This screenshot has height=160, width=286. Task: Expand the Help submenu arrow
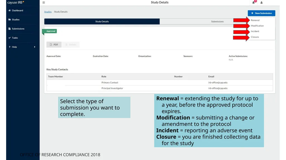pos(35,47)
